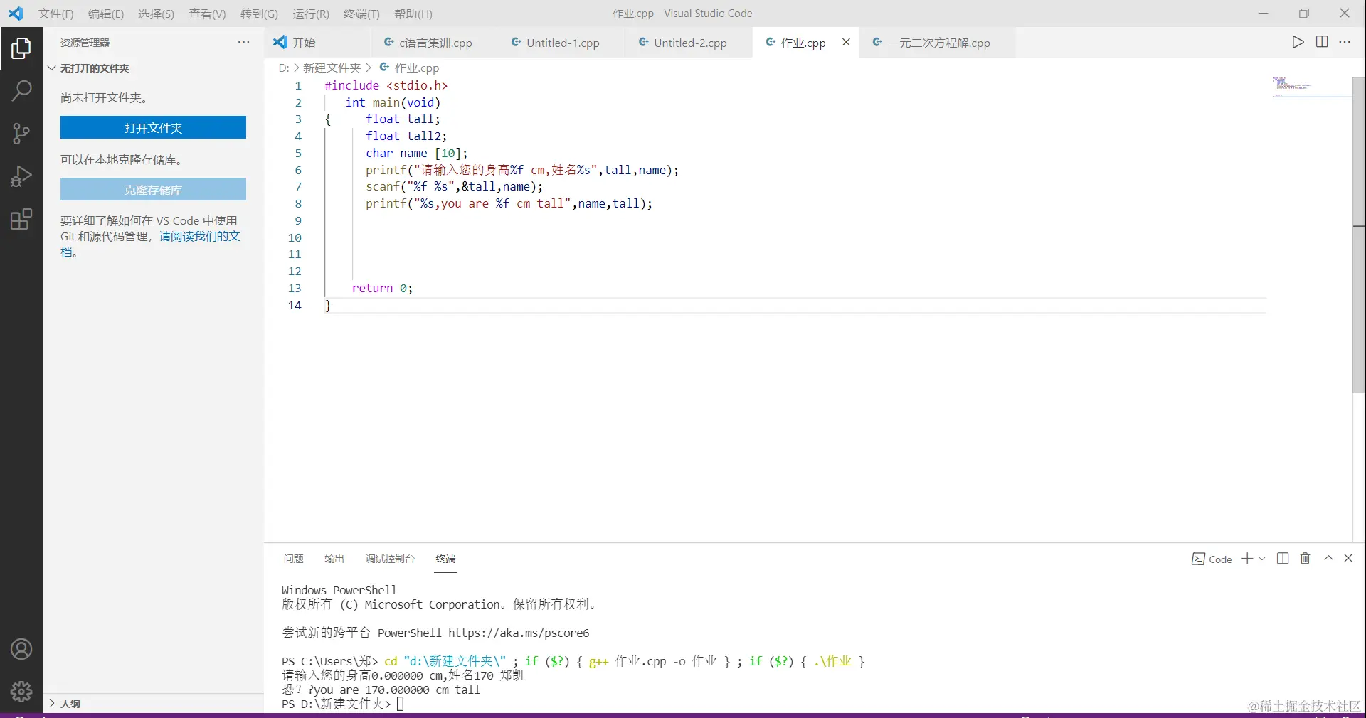
Task: Split the terminal pane icon
Action: pos(1281,559)
